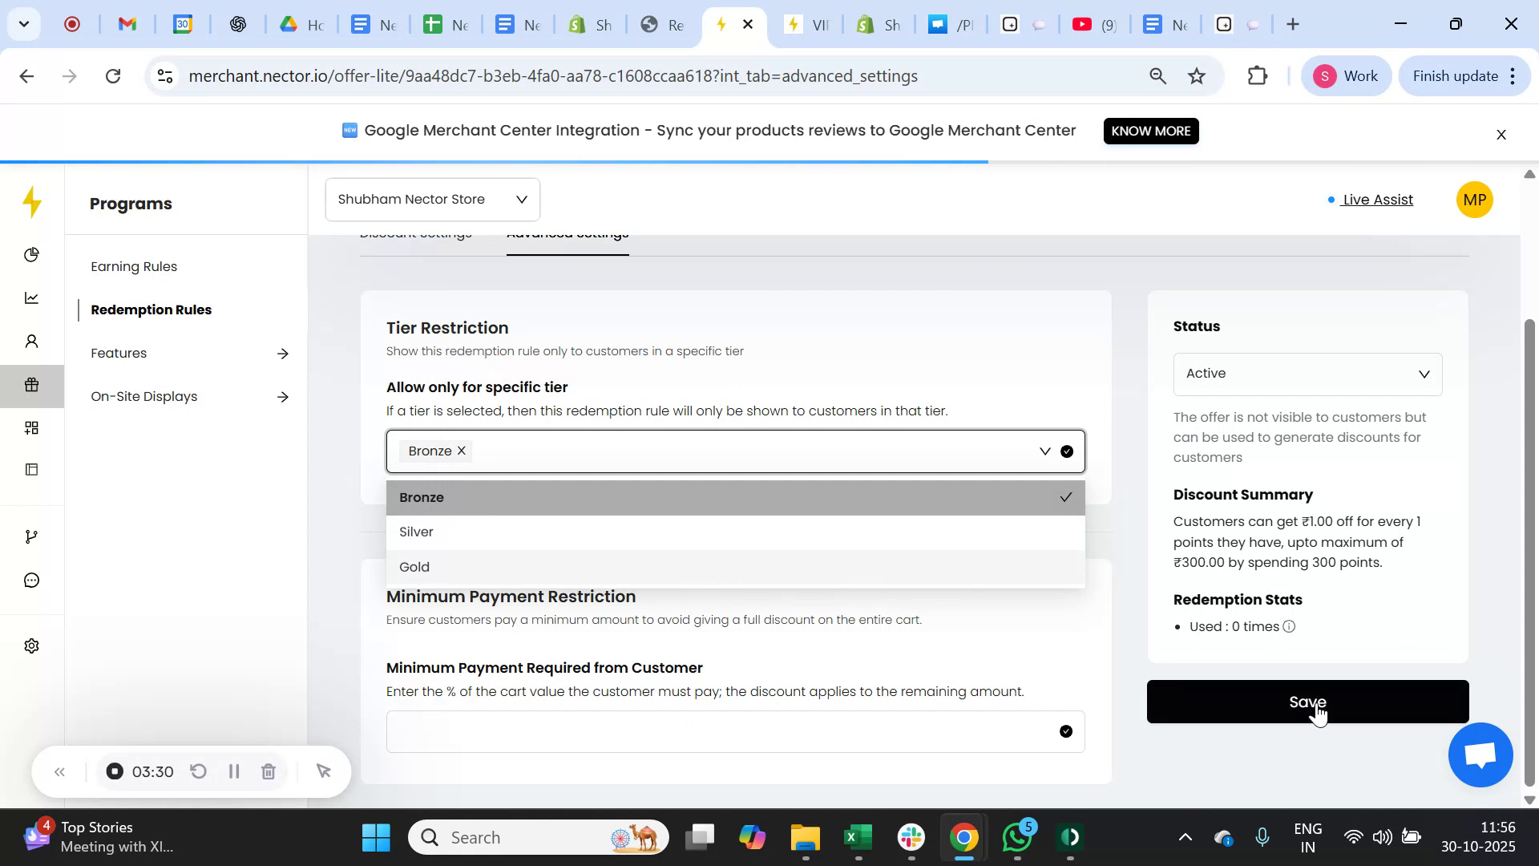This screenshot has height=866, width=1539.
Task: Select the layout panel icon in sidebar
Action: (32, 469)
